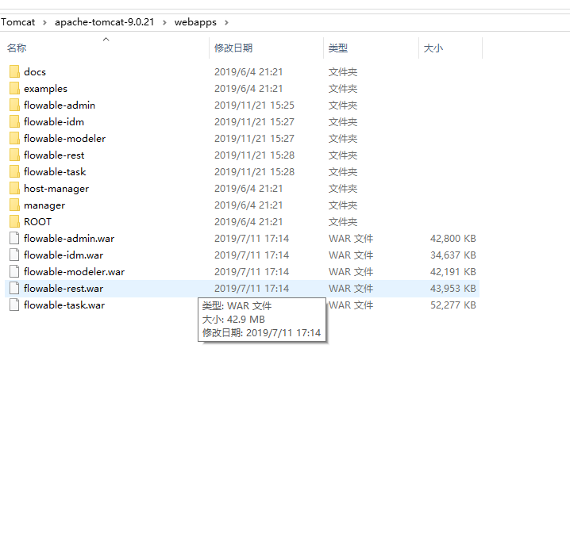Select the manager folder name
Viewport: 570px width, 552px height.
click(44, 205)
